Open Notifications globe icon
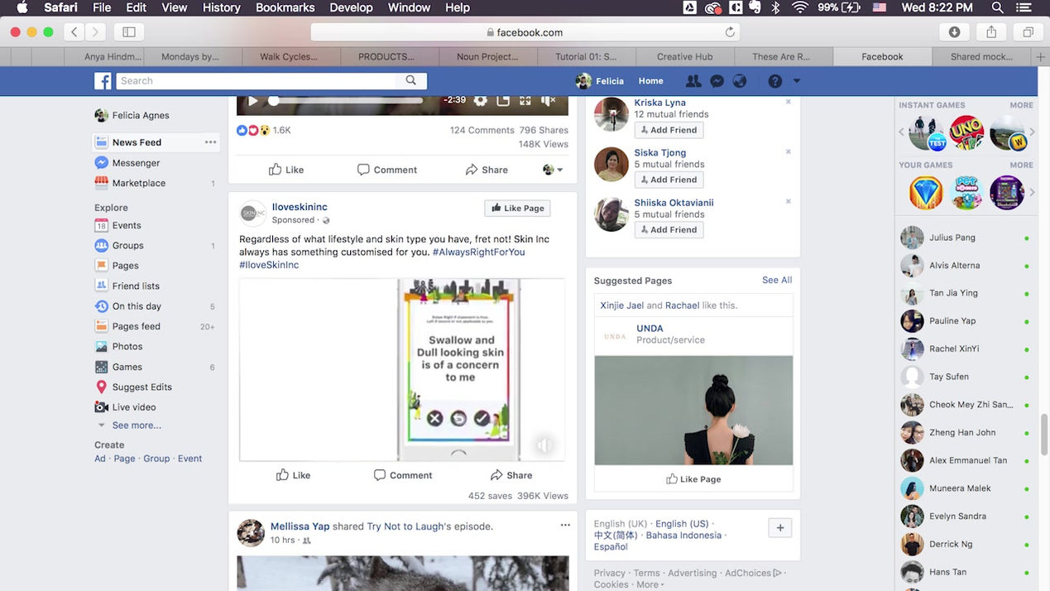 click(740, 81)
